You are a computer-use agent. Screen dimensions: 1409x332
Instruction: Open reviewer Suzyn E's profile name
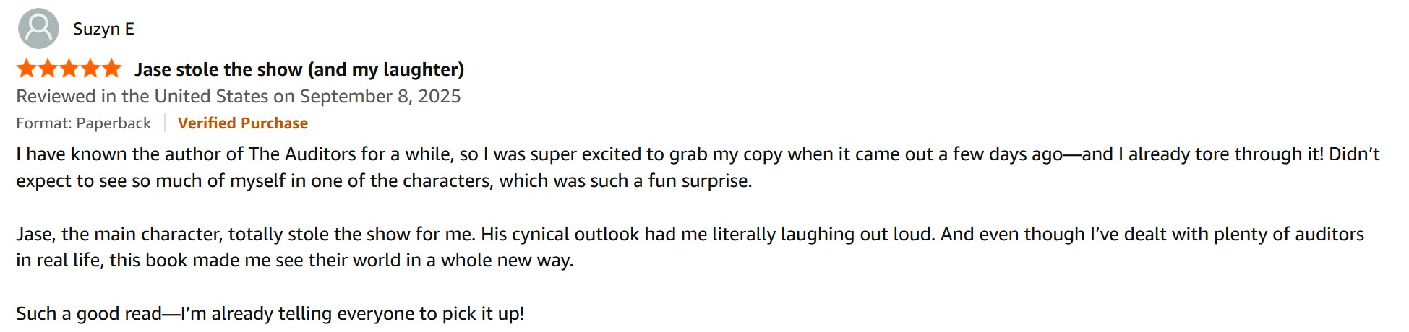pos(103,29)
